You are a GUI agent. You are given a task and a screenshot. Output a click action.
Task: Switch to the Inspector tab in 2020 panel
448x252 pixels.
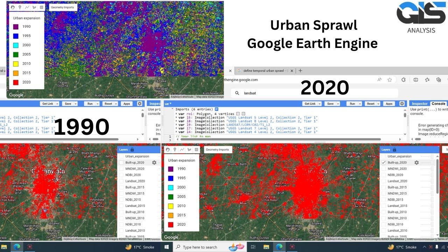[420, 104]
